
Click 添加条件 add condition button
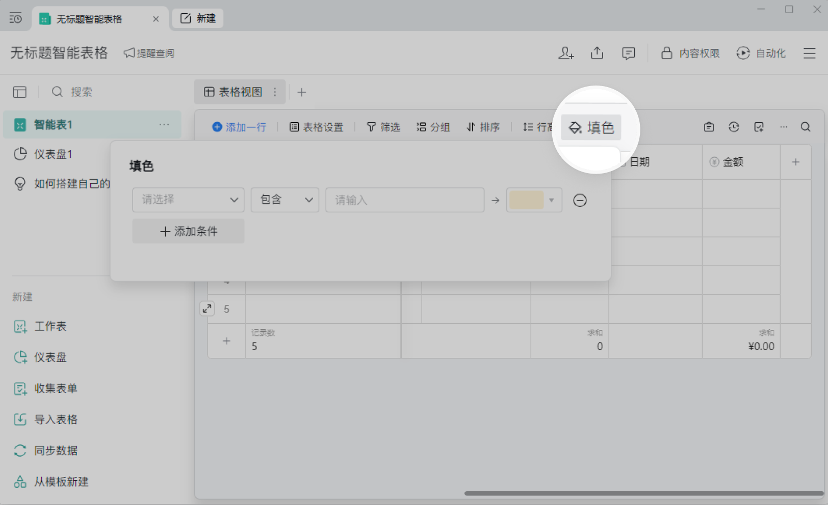coord(188,231)
